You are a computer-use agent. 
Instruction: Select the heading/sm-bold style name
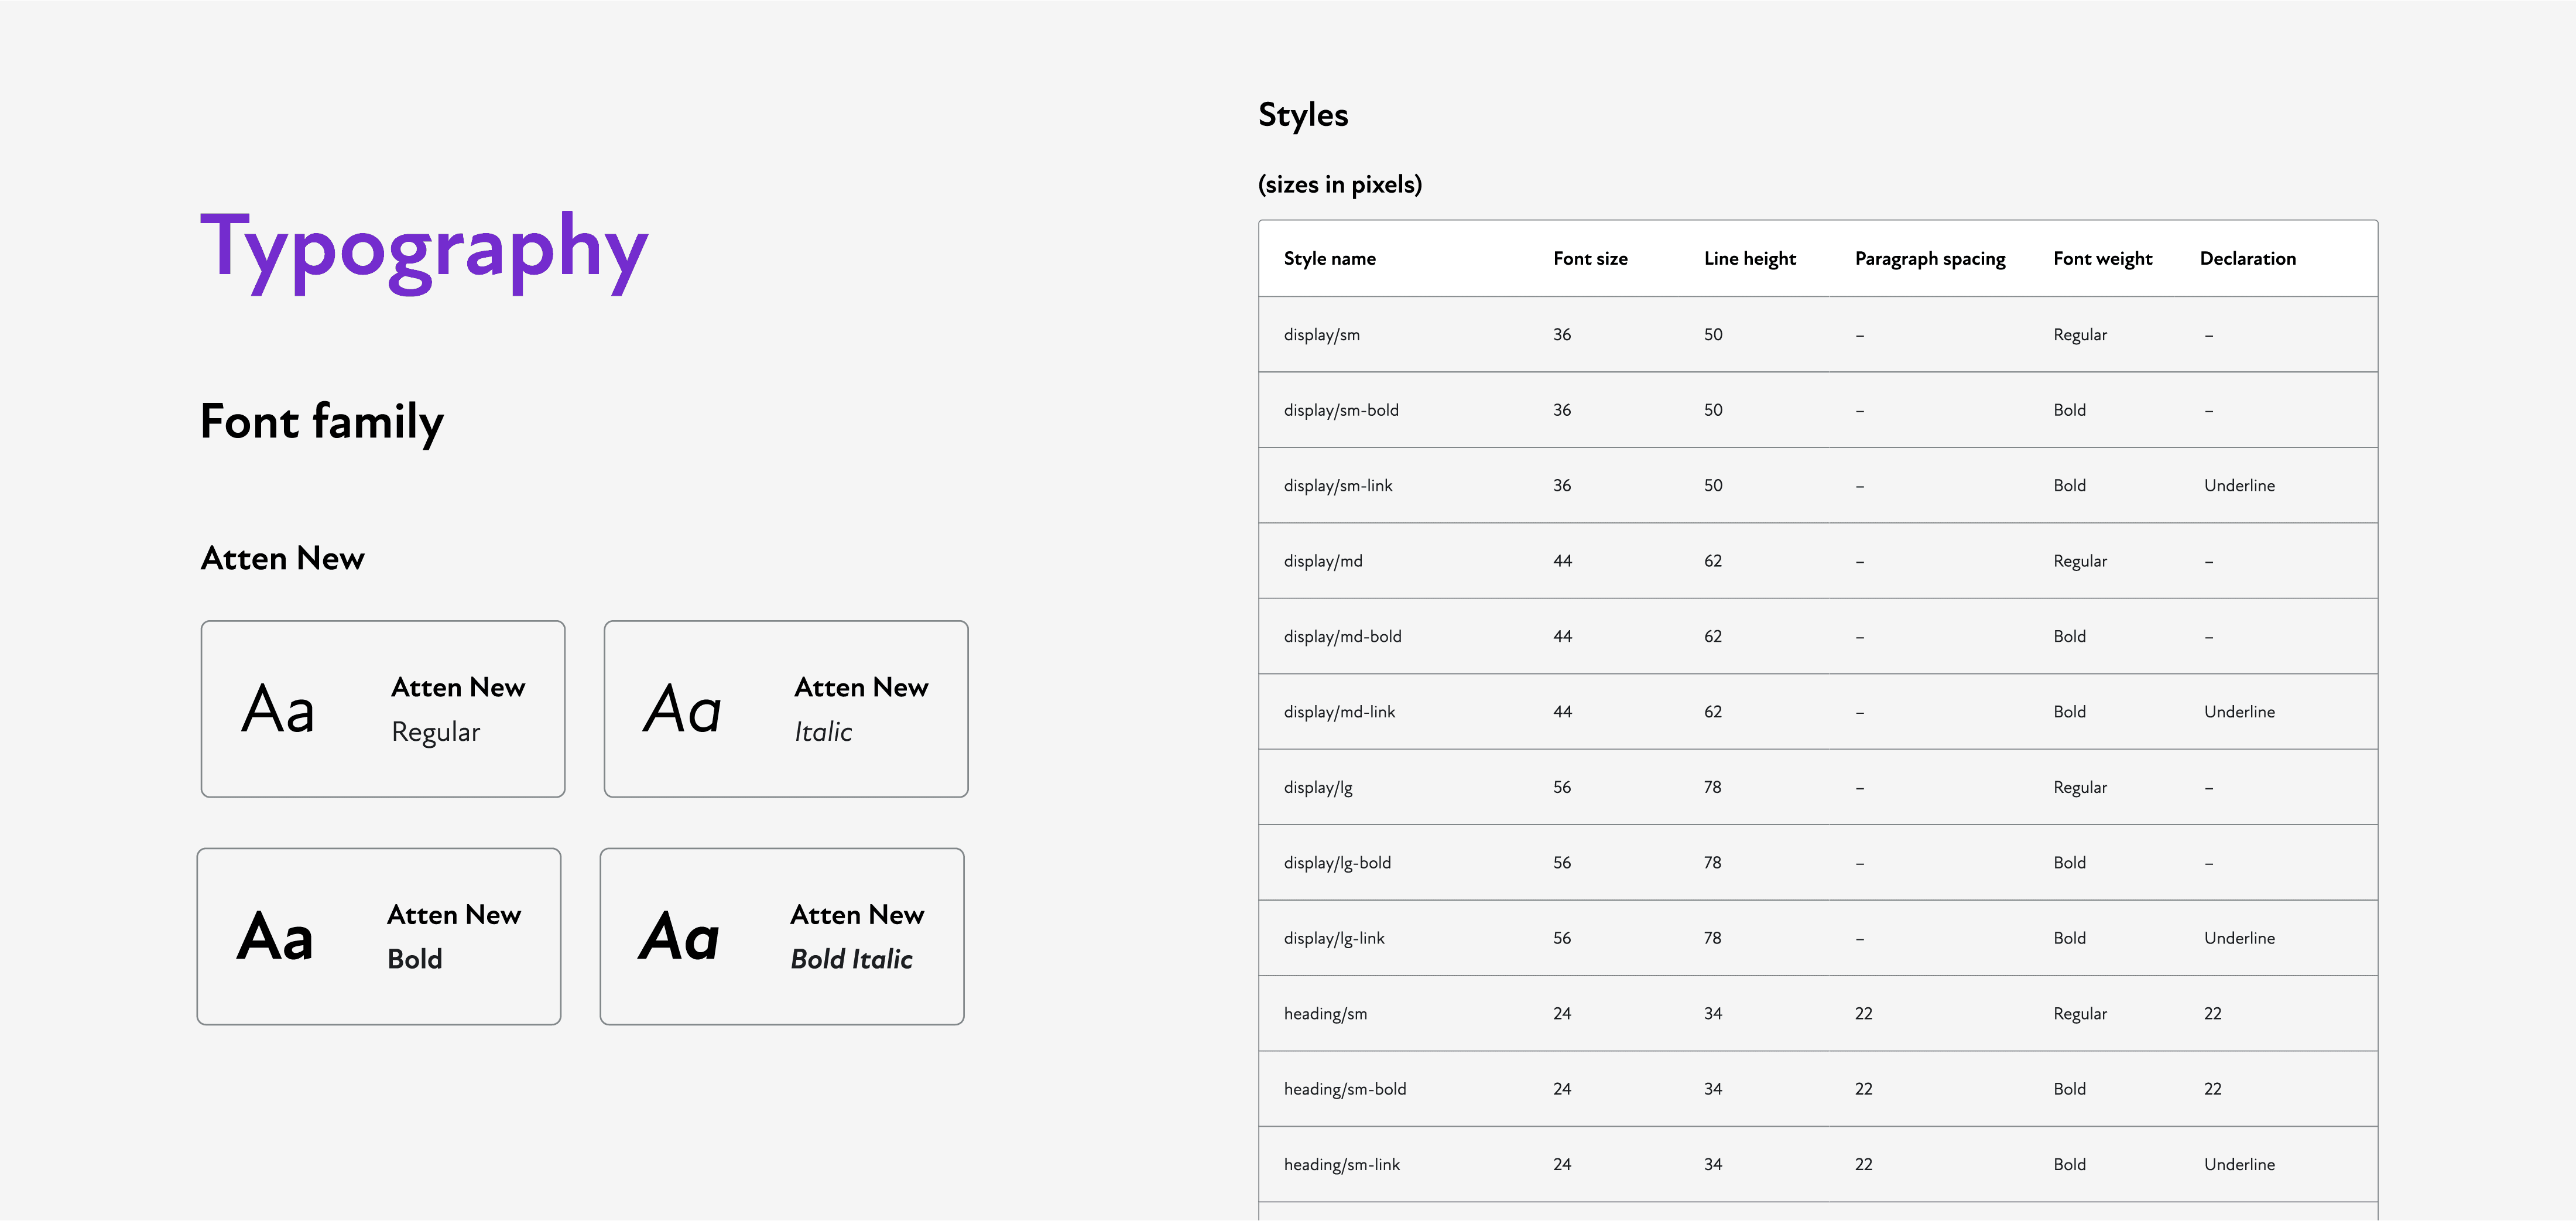click(x=1344, y=1089)
